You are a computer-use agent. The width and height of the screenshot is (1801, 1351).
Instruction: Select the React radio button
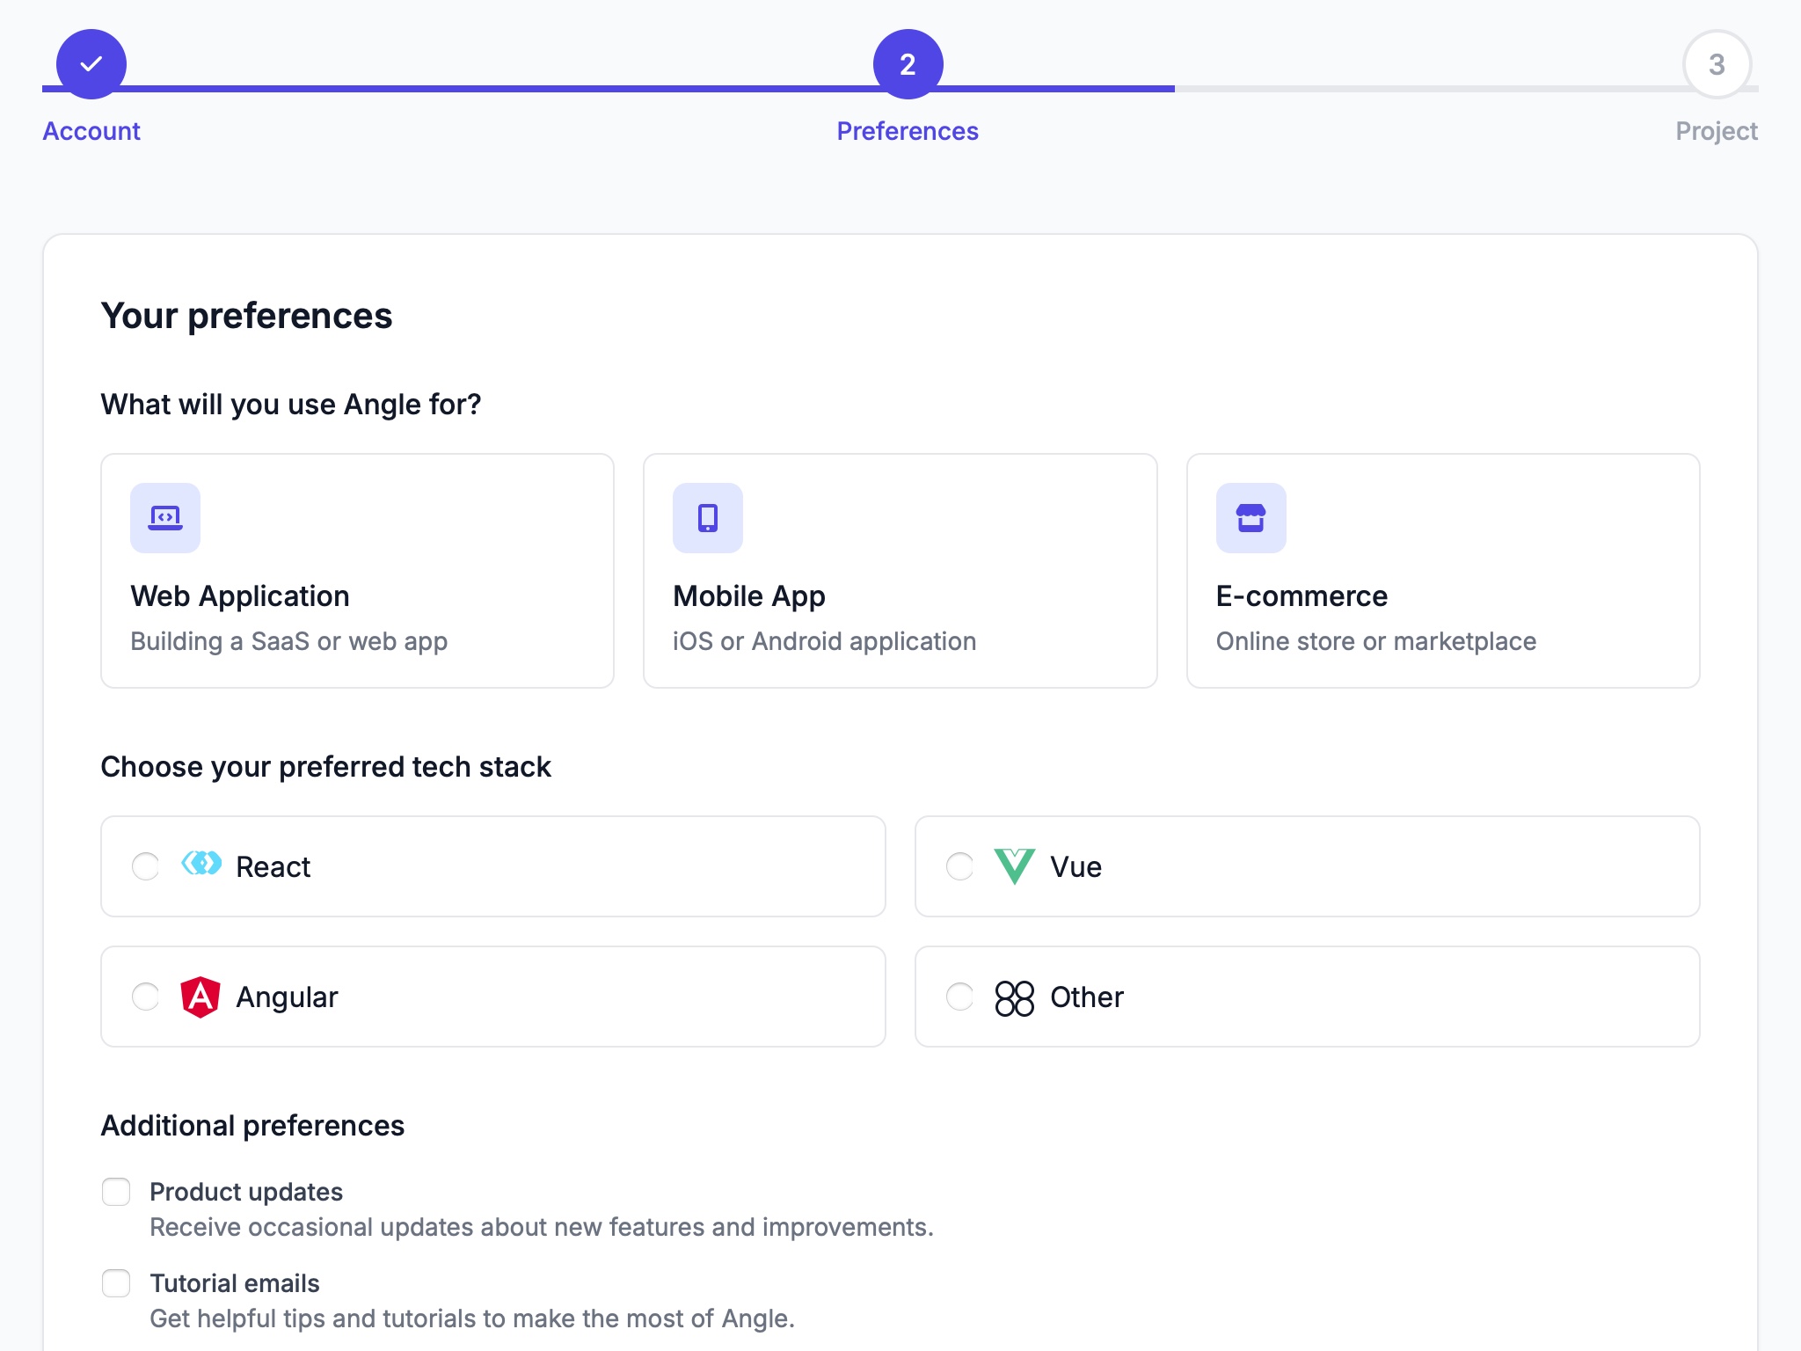[143, 866]
